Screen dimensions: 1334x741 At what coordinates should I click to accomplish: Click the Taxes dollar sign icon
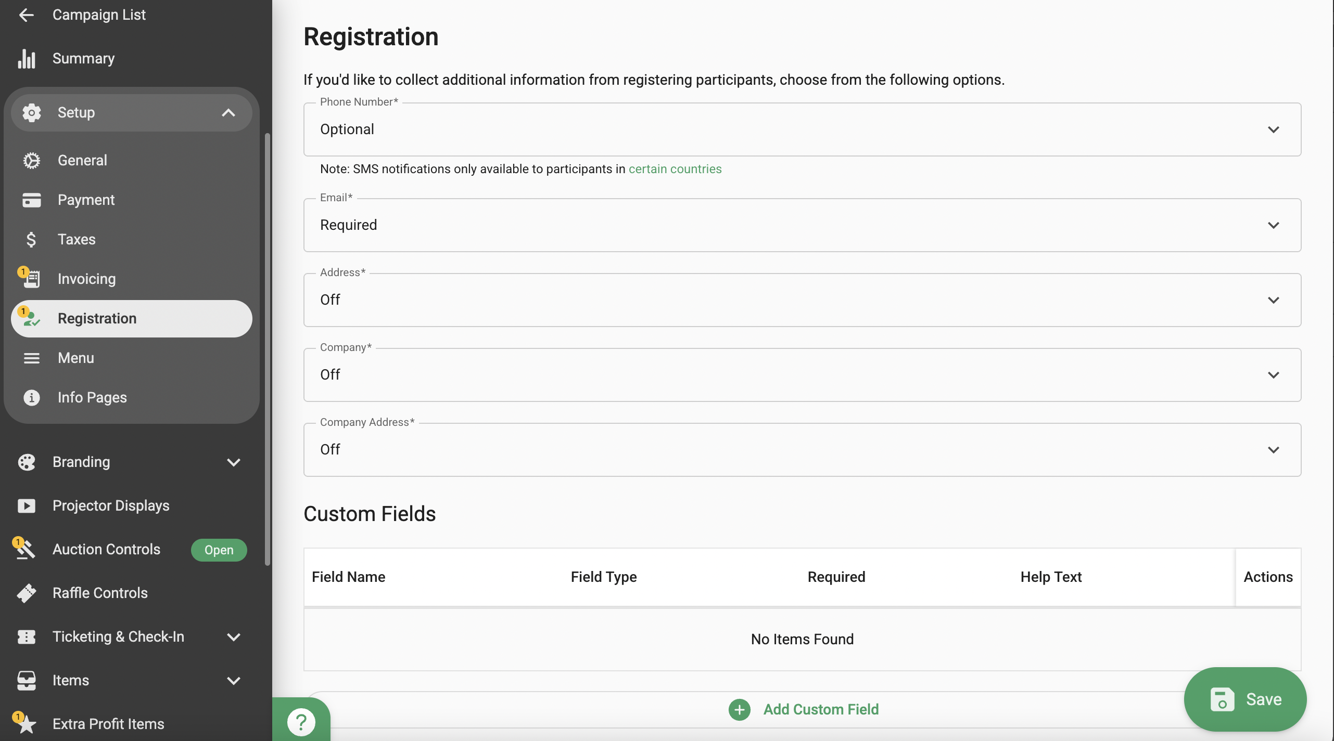point(31,240)
